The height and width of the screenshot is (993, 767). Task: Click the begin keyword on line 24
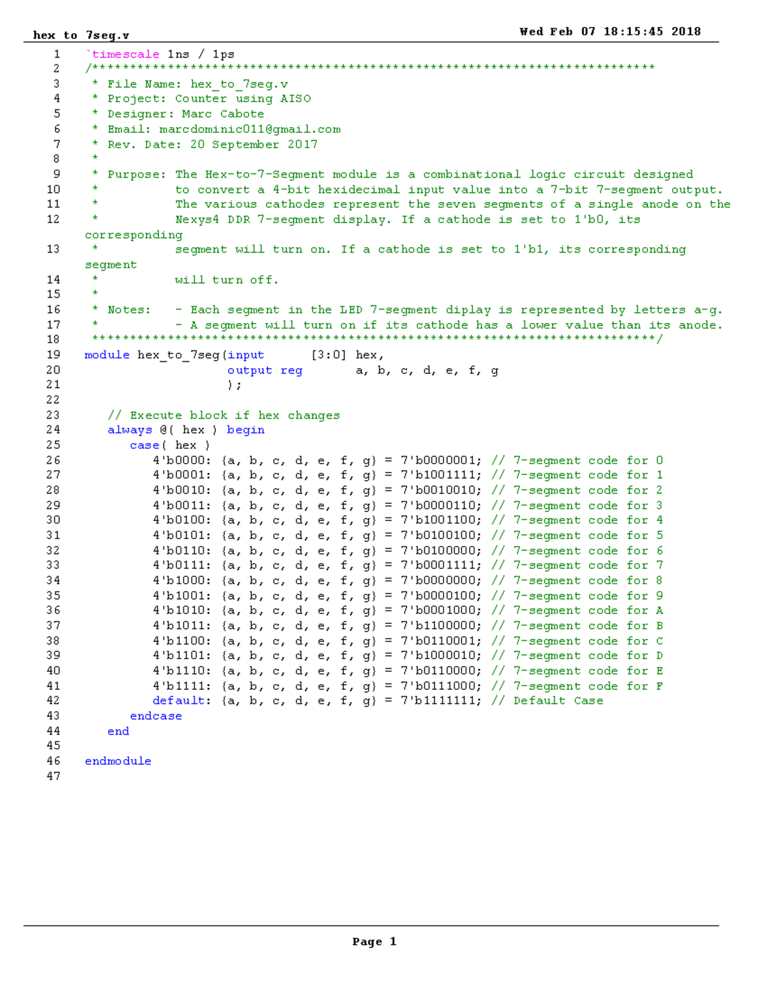246,430
